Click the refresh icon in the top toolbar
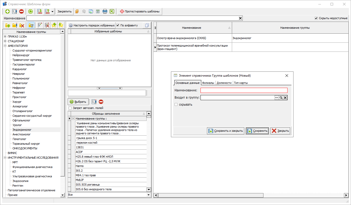The height and width of the screenshot is (205, 351). tap(31, 11)
